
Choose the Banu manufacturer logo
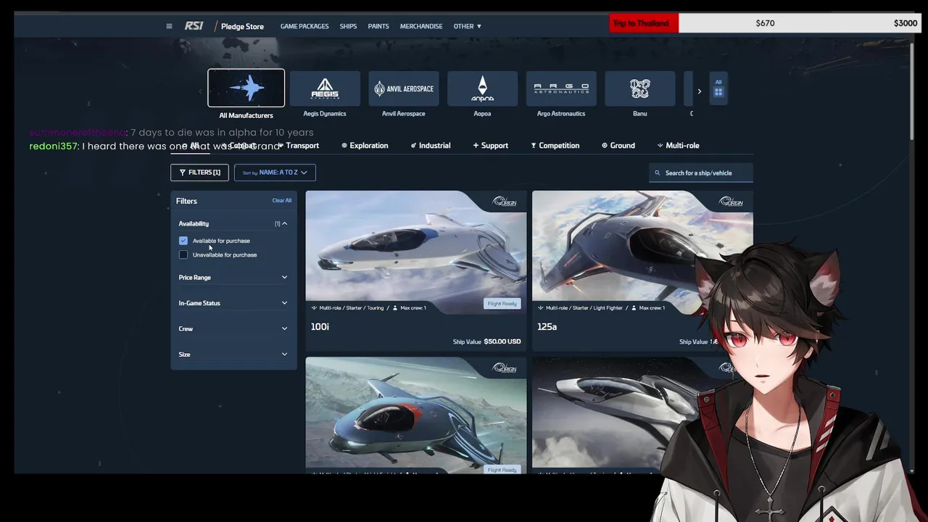point(639,88)
